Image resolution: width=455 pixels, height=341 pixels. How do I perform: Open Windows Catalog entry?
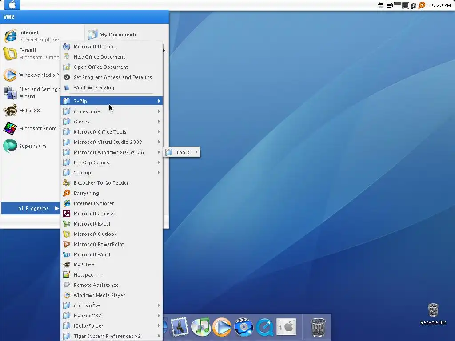[112, 87]
